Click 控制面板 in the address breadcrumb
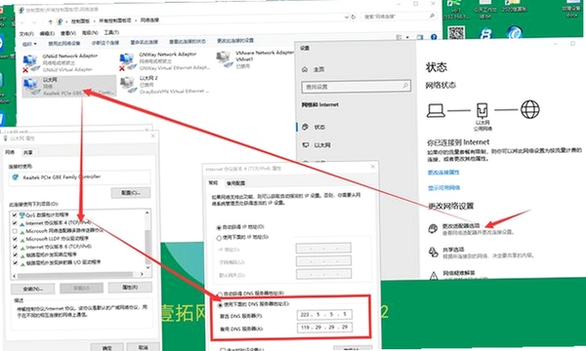Image resolution: width=586 pixels, height=351 pixels. pos(80,21)
